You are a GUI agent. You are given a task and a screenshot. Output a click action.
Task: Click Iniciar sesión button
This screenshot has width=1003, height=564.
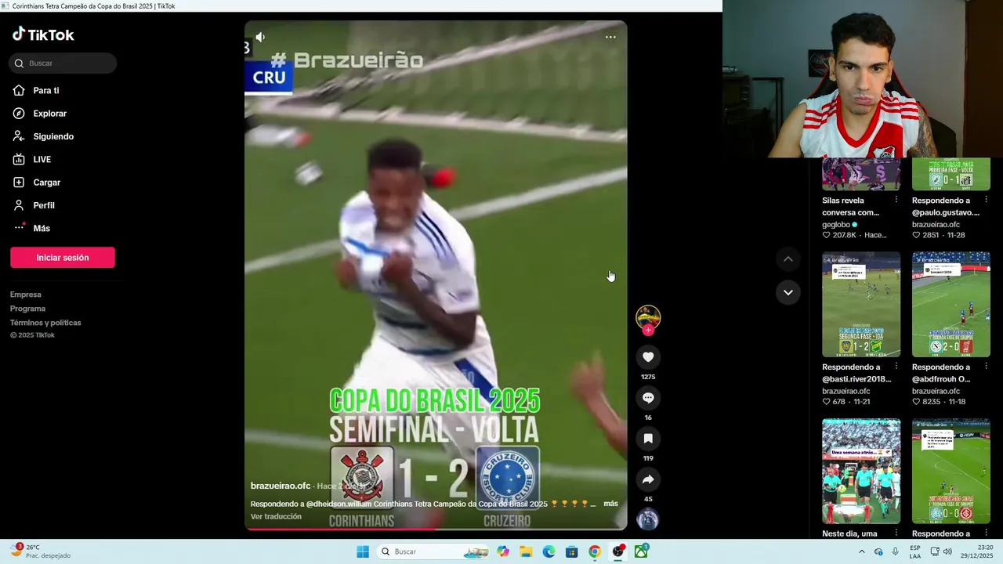63,258
